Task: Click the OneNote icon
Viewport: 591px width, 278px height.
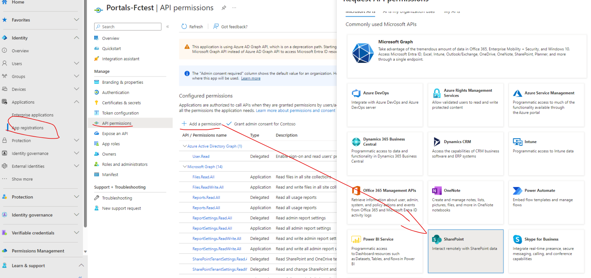Action: (437, 190)
